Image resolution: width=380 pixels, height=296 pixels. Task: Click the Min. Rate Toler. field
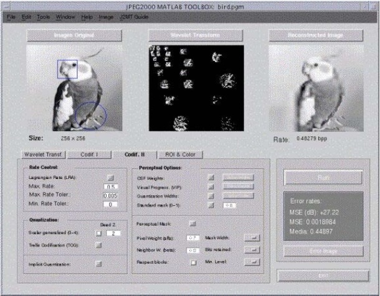(110, 205)
